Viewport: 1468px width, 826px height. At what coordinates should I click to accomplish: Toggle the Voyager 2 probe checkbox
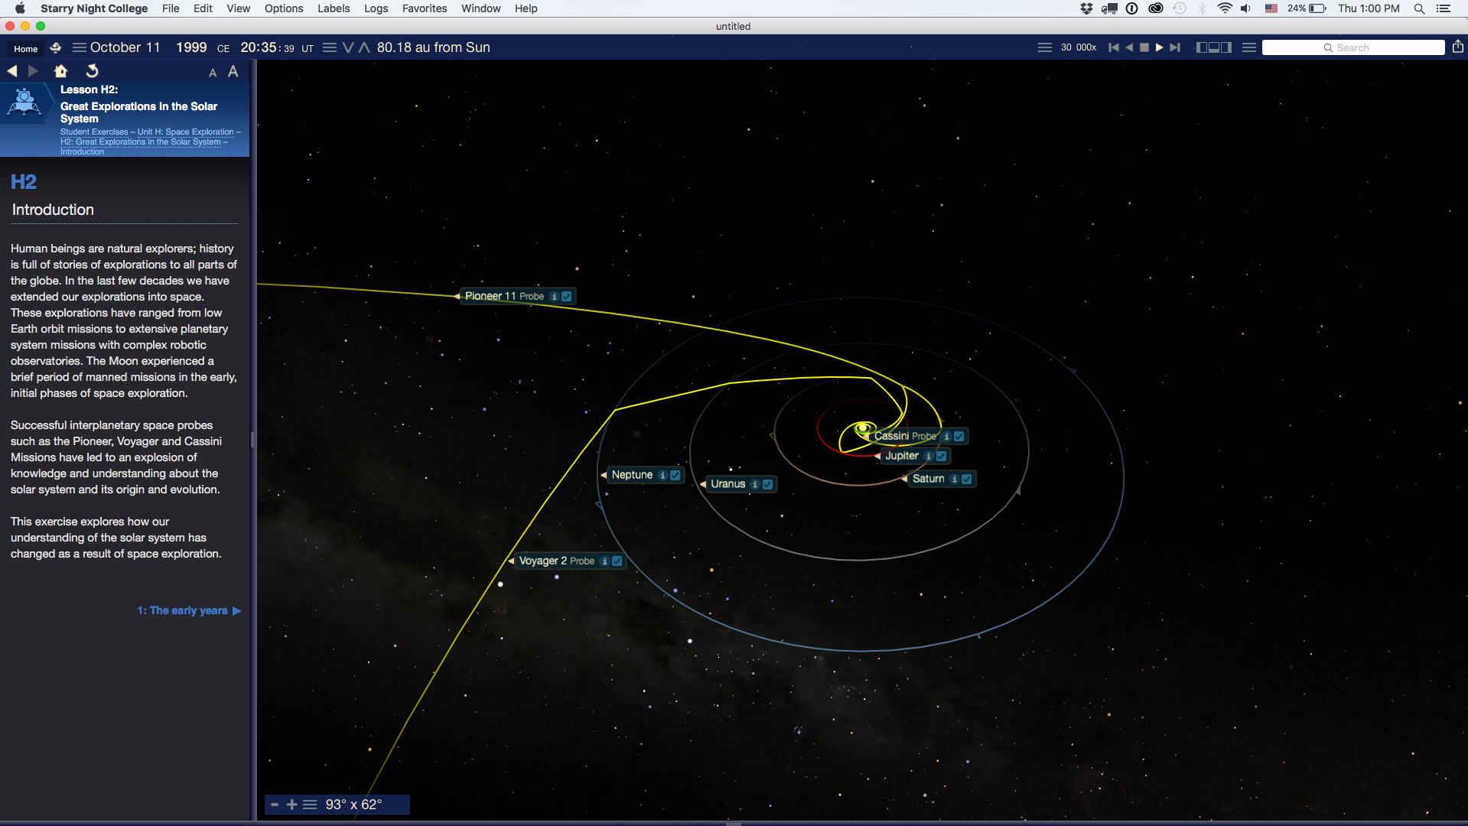[x=617, y=561]
